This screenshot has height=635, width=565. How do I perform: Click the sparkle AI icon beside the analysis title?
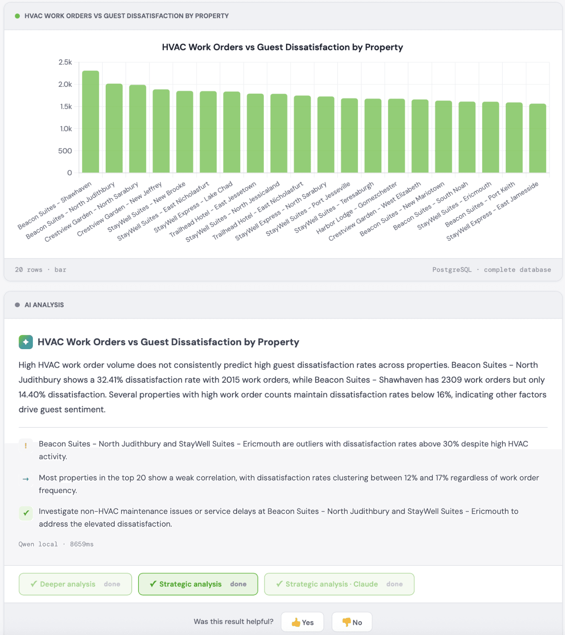click(26, 342)
